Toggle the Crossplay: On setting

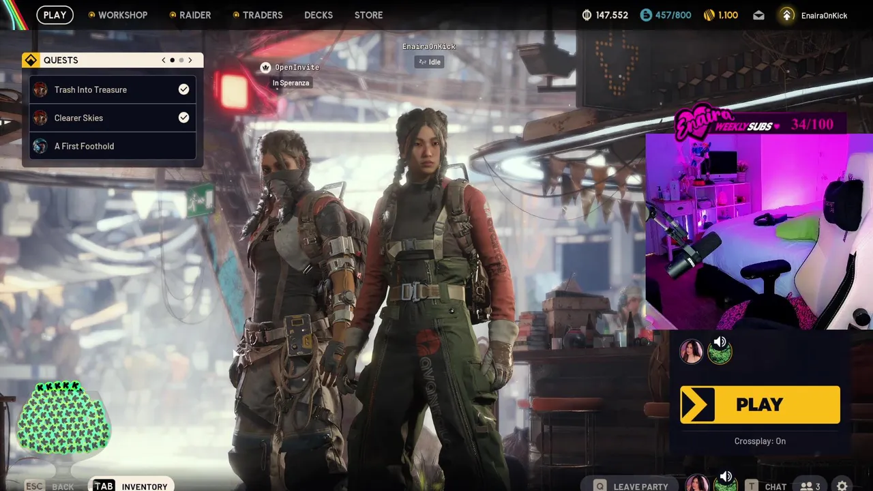[760, 441]
